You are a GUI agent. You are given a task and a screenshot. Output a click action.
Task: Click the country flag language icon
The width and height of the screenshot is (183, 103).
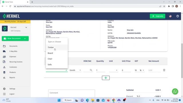pyautogui.click(x=170, y=16)
